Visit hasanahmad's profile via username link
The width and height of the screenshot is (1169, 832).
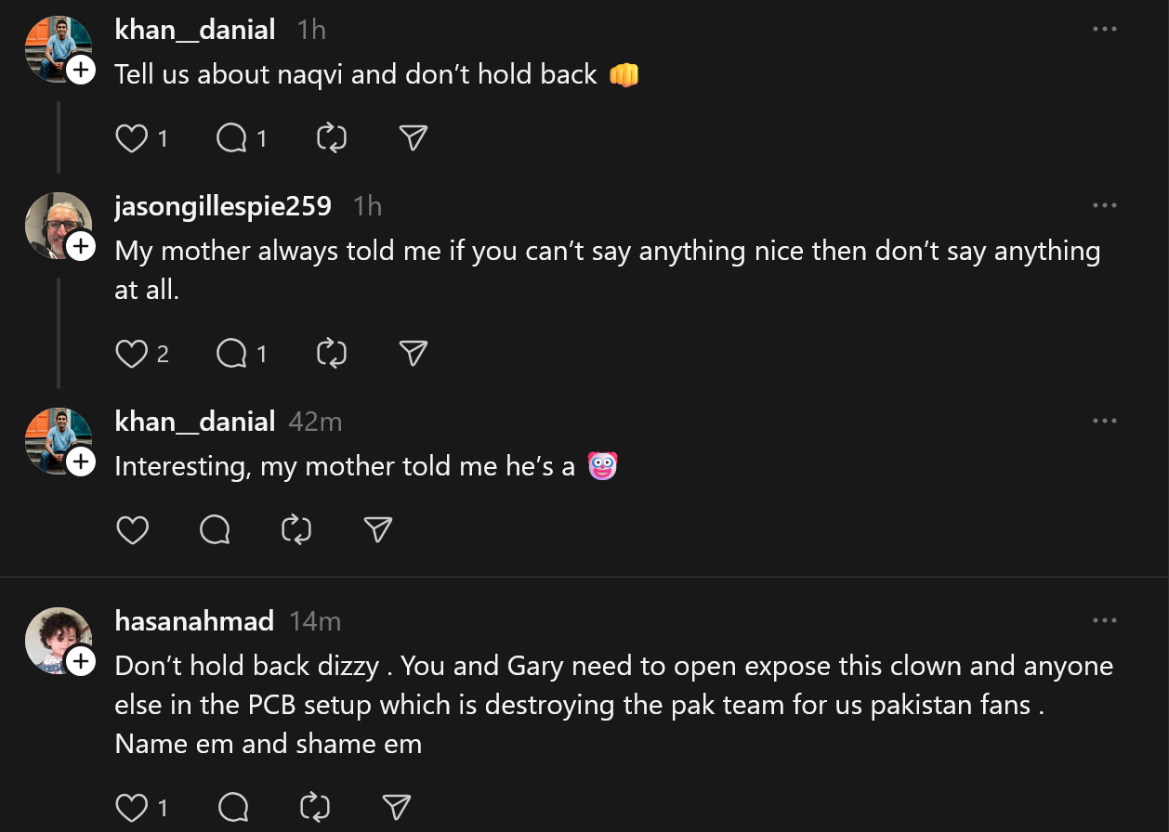[194, 620]
